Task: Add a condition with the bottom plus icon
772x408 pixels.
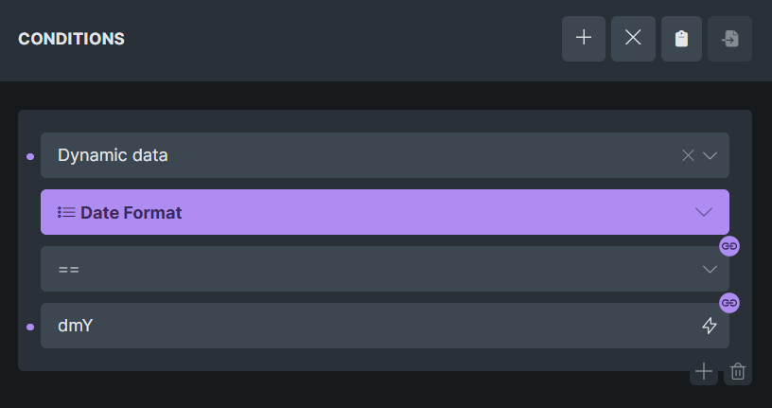Action: click(x=704, y=371)
